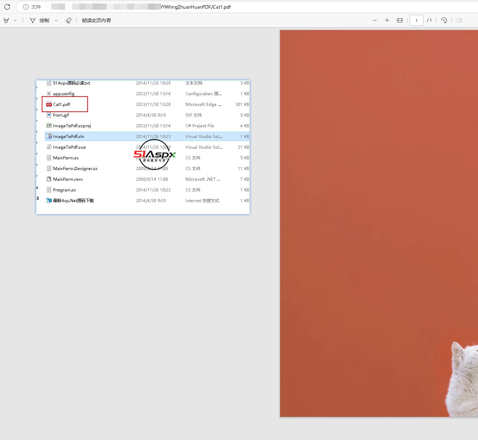Open the site information icon in address bar
This screenshot has width=478, height=440.
[26, 7]
